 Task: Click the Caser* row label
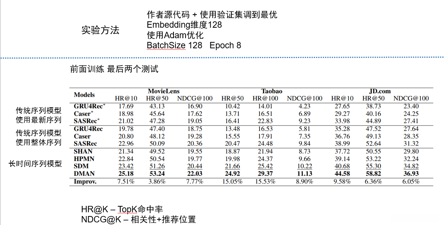(x=83, y=113)
